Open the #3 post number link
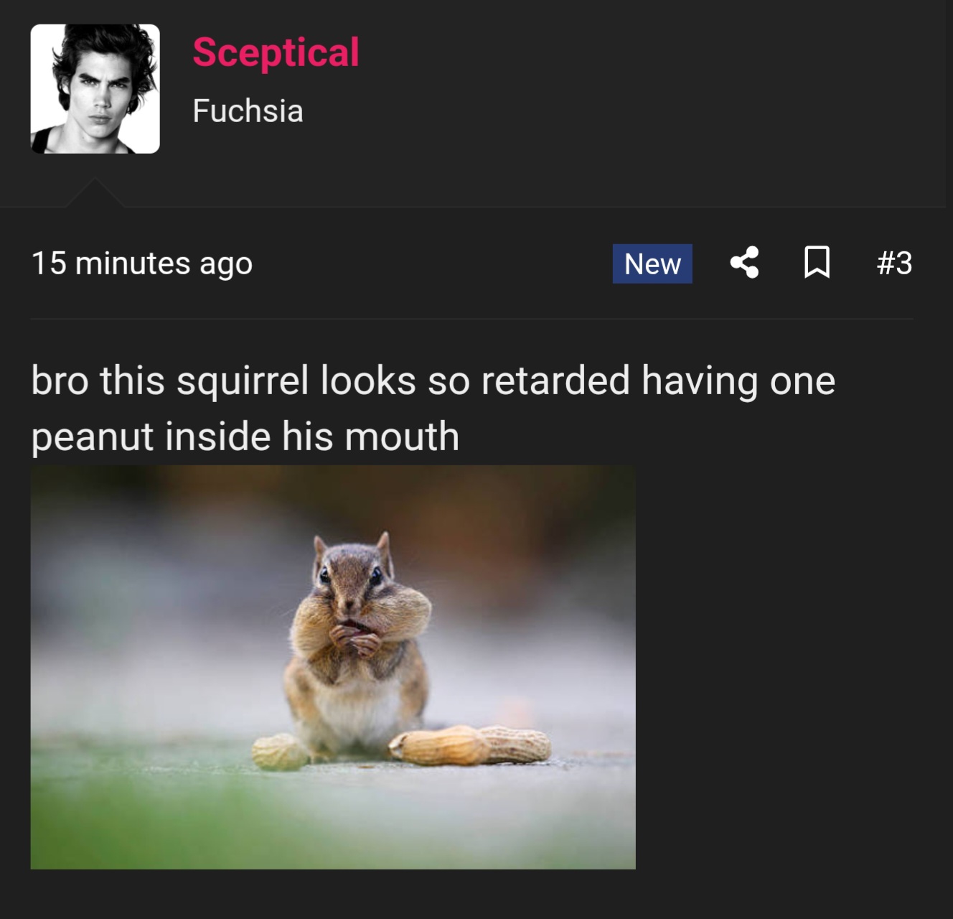 click(894, 263)
